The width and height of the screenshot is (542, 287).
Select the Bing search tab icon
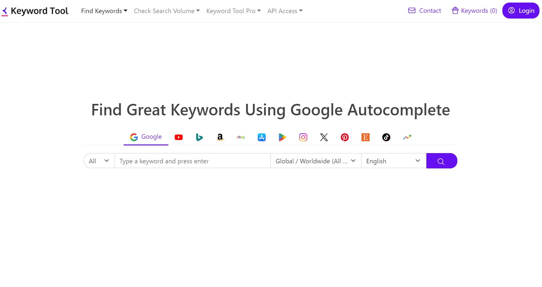click(x=199, y=137)
